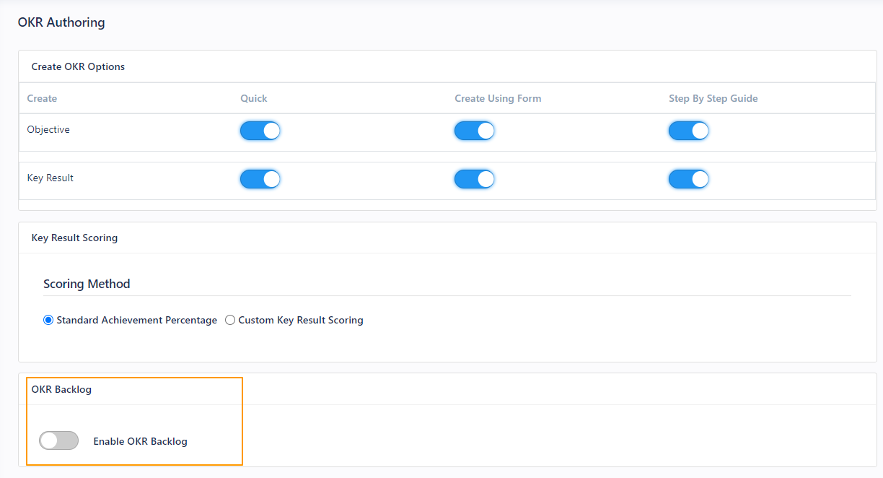Select Standard Achievement Percentage scoring
Image resolution: width=883 pixels, height=478 pixels.
[x=48, y=319]
